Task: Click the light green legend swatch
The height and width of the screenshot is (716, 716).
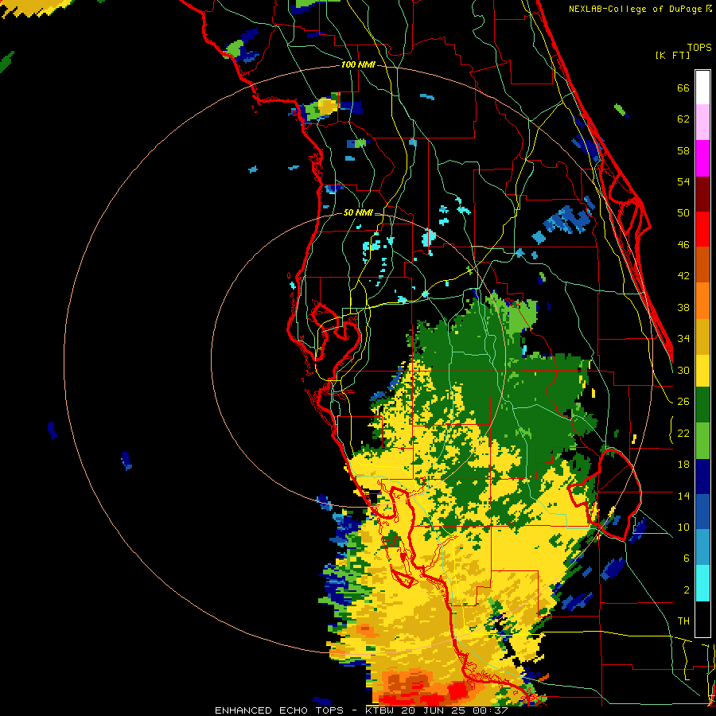Action: pyautogui.click(x=702, y=441)
